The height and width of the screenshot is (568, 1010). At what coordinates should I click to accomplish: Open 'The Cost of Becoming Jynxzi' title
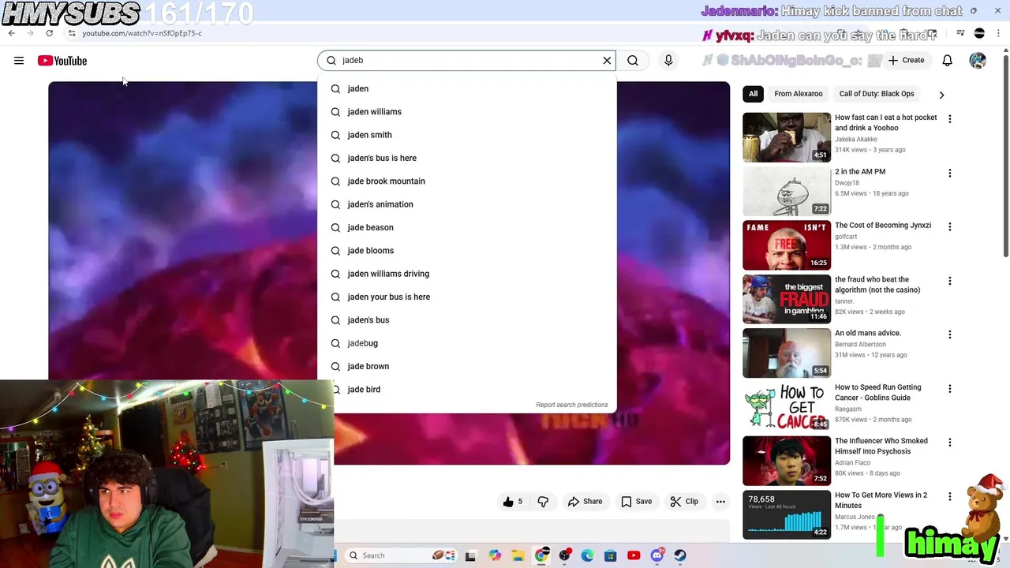[883, 225]
